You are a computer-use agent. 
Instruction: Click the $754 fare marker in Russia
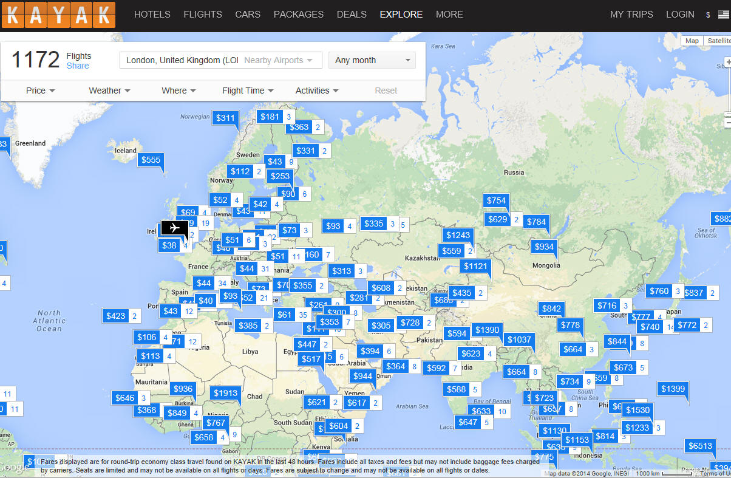(x=496, y=200)
